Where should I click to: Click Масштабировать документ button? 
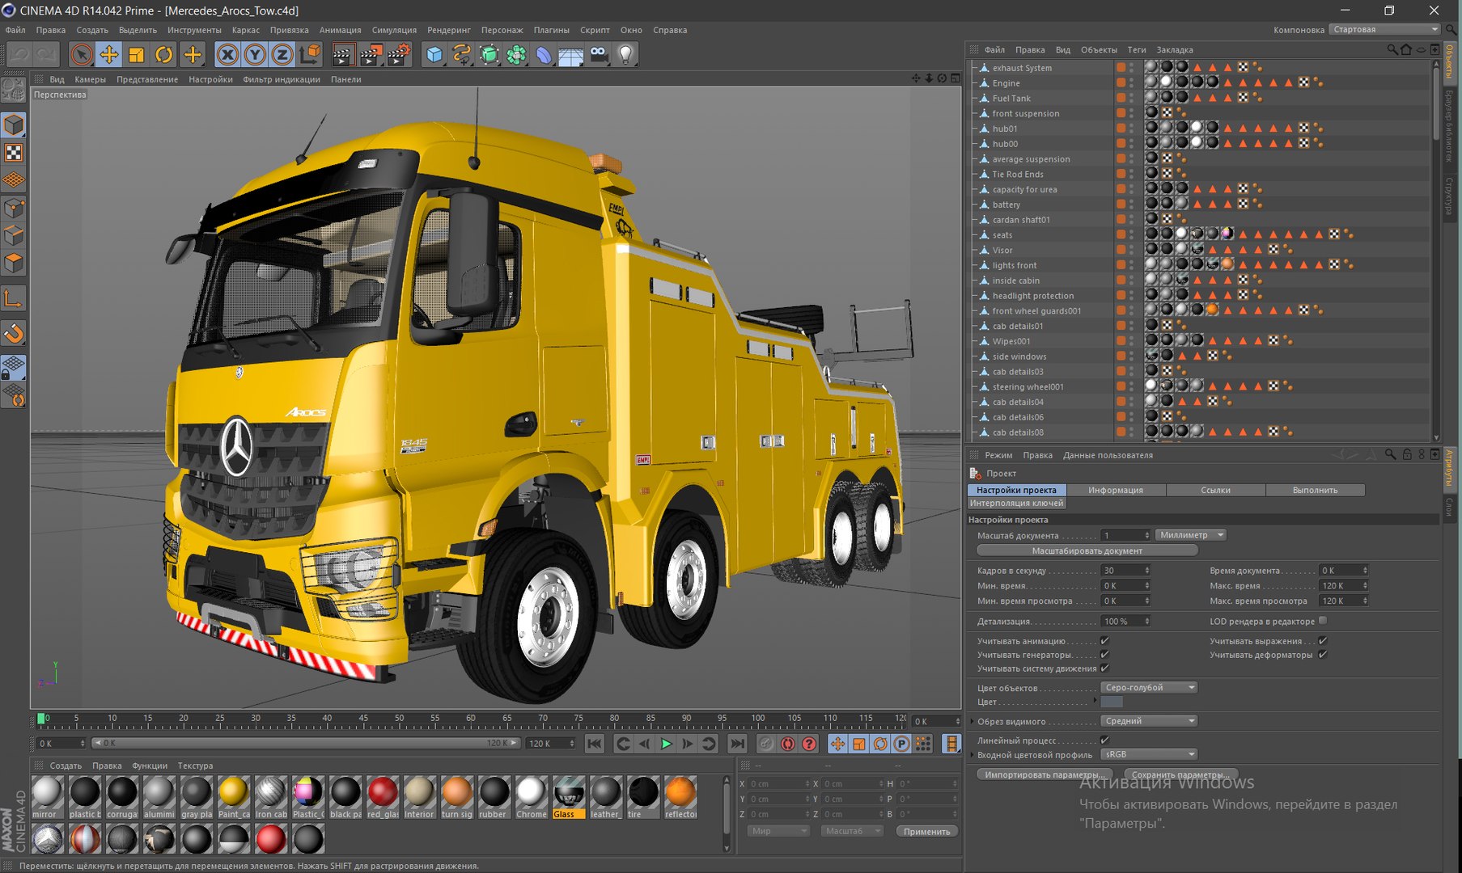pos(1087,550)
